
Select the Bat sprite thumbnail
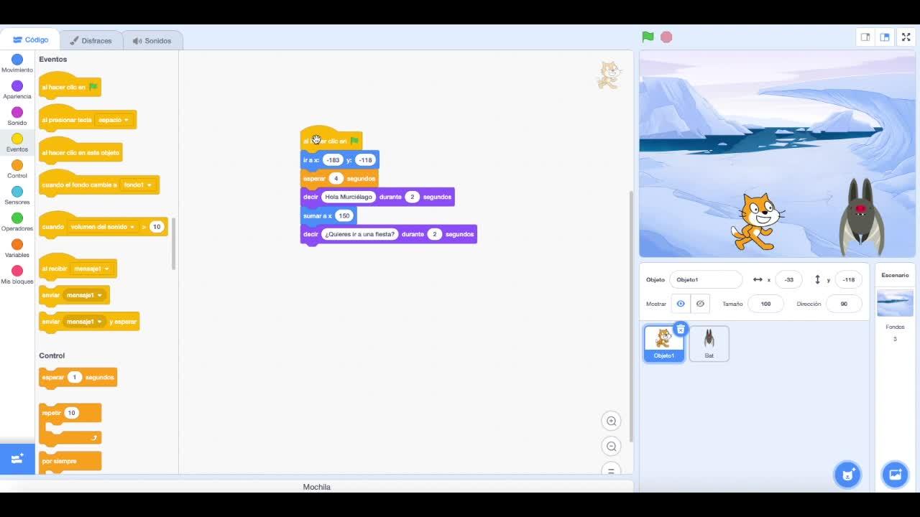(x=709, y=343)
